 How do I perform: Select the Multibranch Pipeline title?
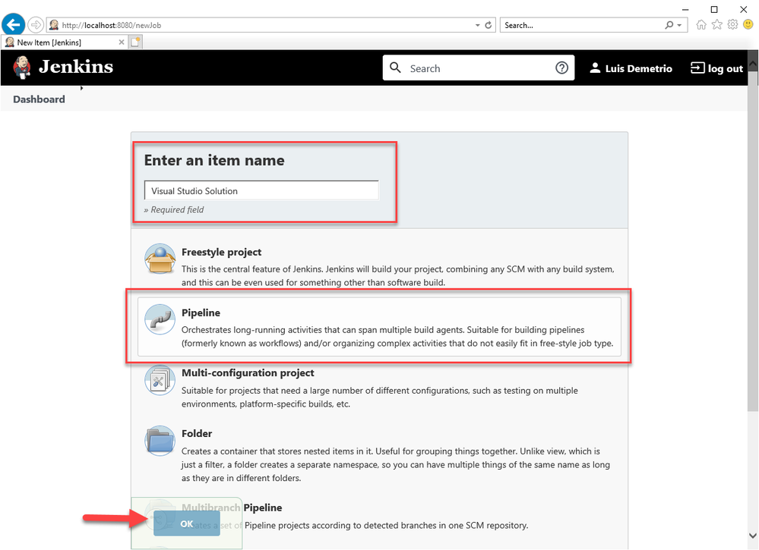[x=232, y=508]
